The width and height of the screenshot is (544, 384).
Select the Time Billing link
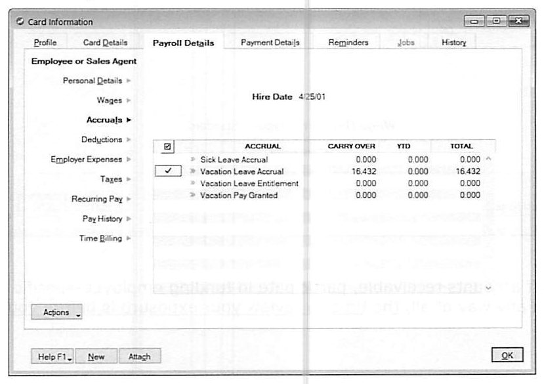click(x=100, y=238)
